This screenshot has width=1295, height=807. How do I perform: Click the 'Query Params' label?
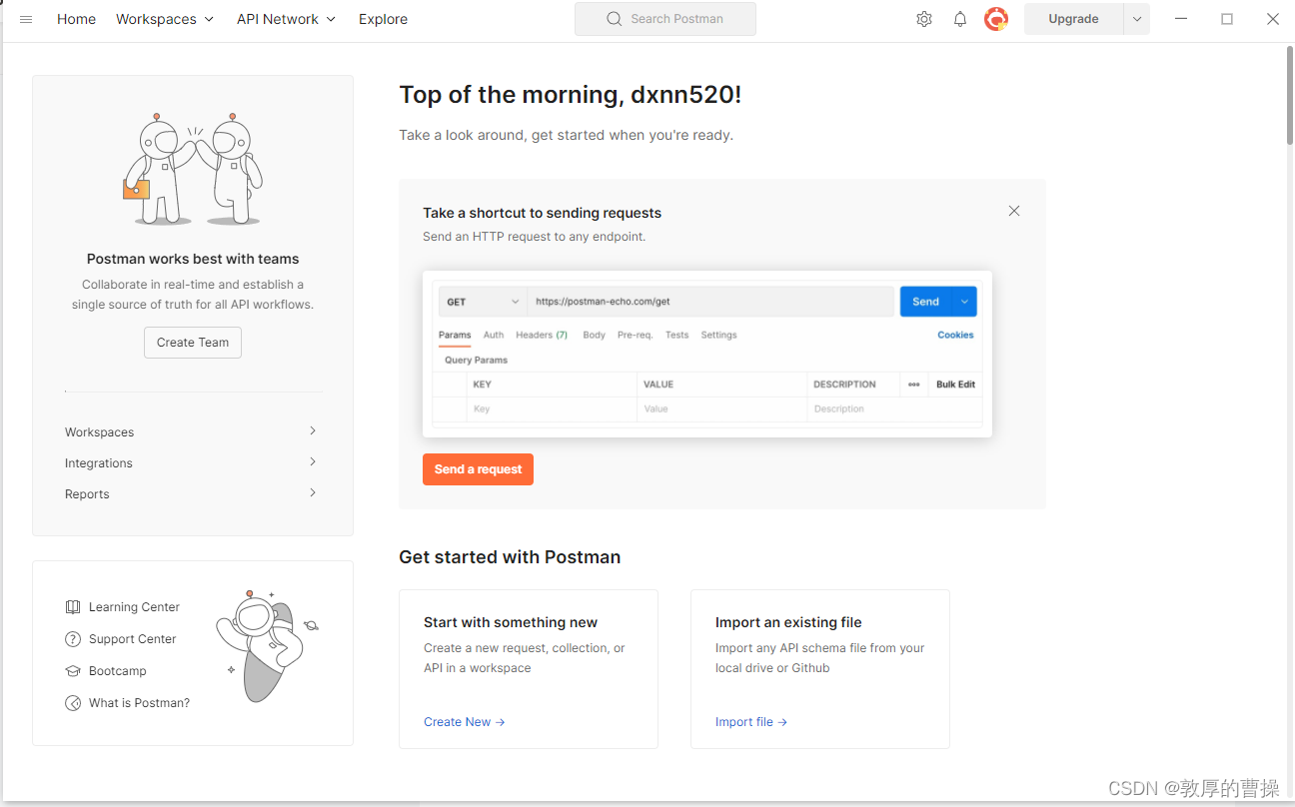(476, 360)
